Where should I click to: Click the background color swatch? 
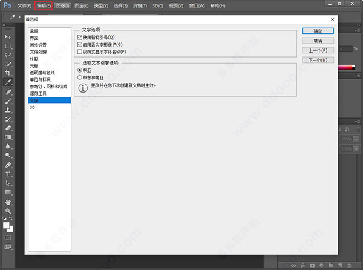coord(11,230)
